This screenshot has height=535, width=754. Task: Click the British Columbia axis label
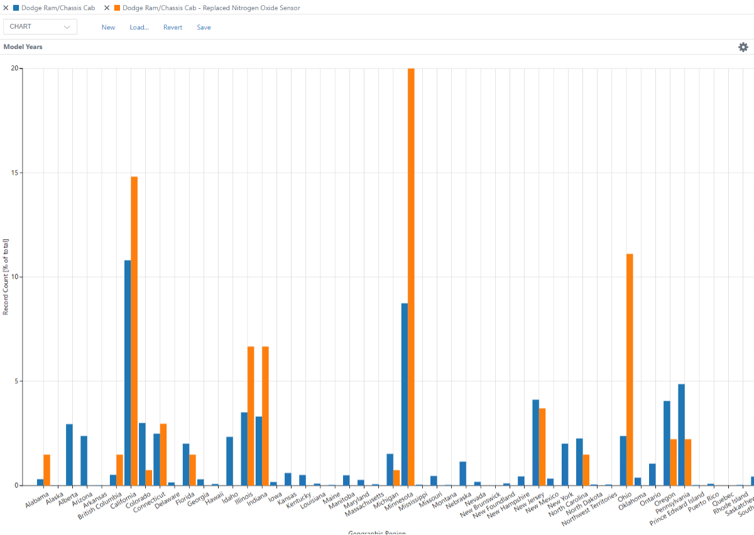(x=99, y=507)
